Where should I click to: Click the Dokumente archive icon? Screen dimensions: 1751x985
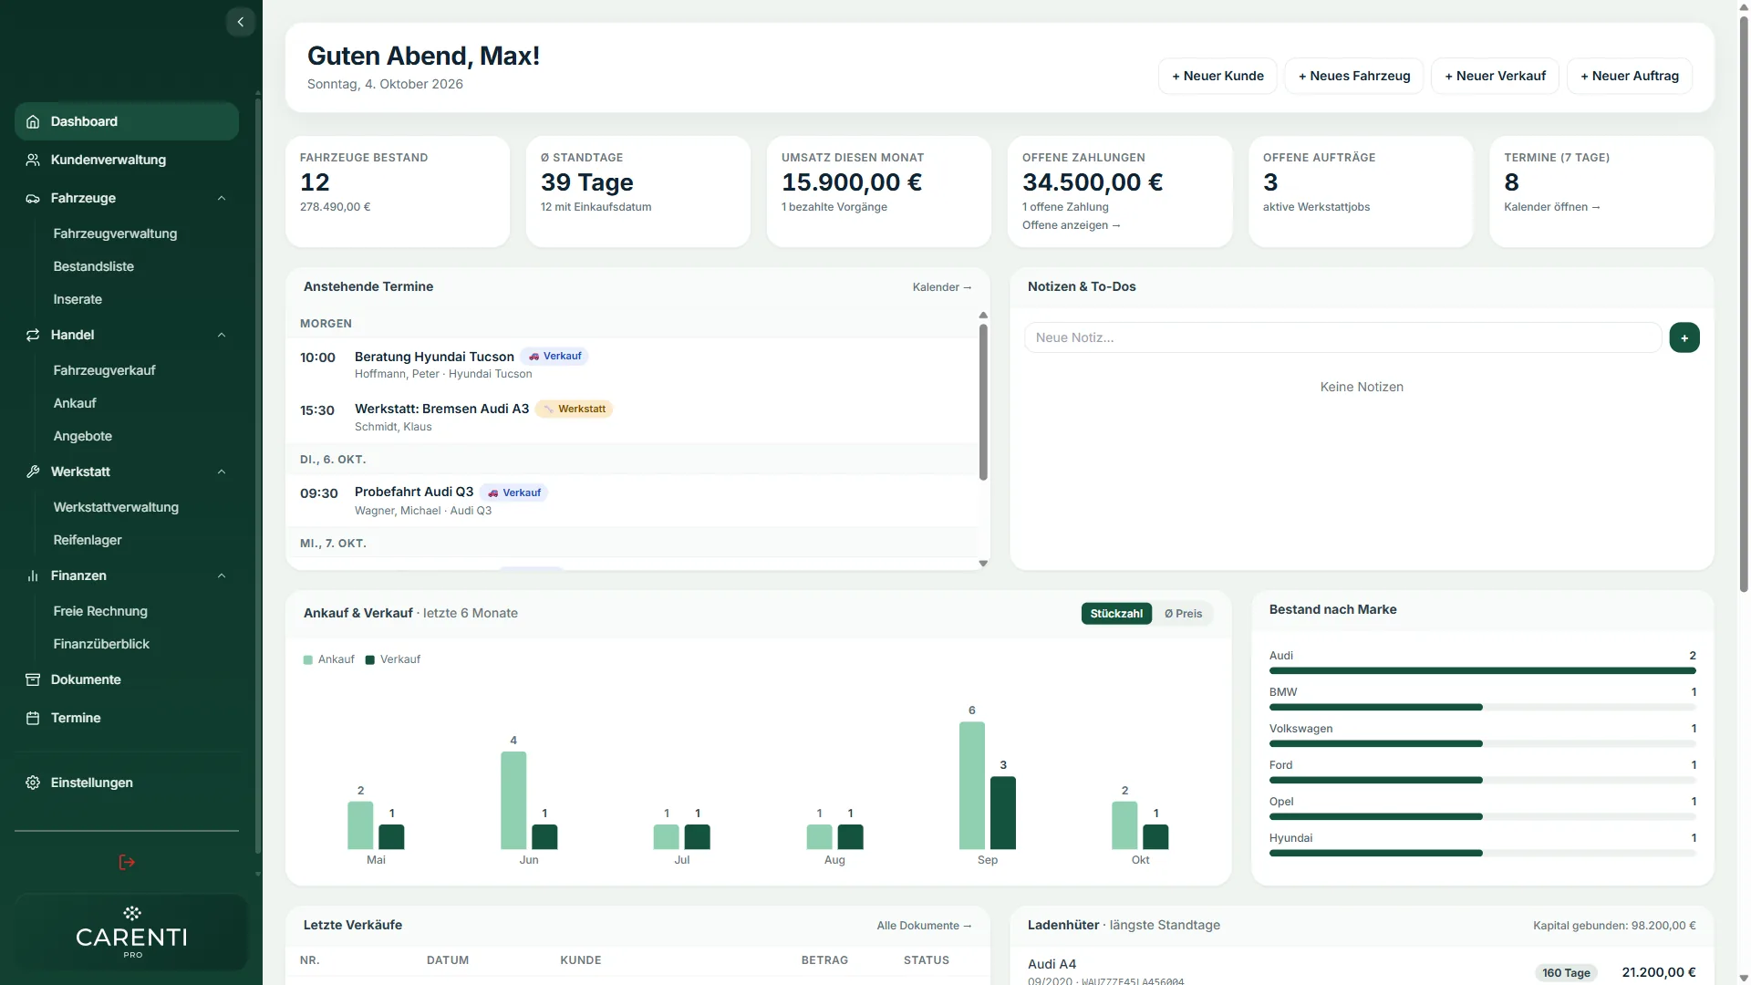[x=33, y=679]
